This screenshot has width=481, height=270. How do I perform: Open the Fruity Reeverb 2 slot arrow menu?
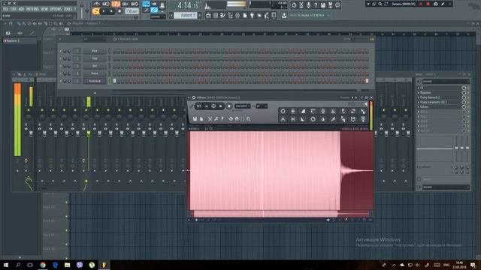click(419, 97)
